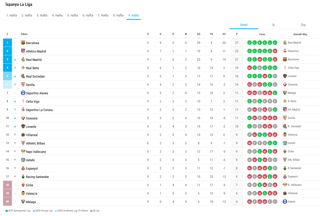The height and width of the screenshot is (216, 321).
Task: Click the Barcelona crest in the Takım column
Action: coord(23,43)
